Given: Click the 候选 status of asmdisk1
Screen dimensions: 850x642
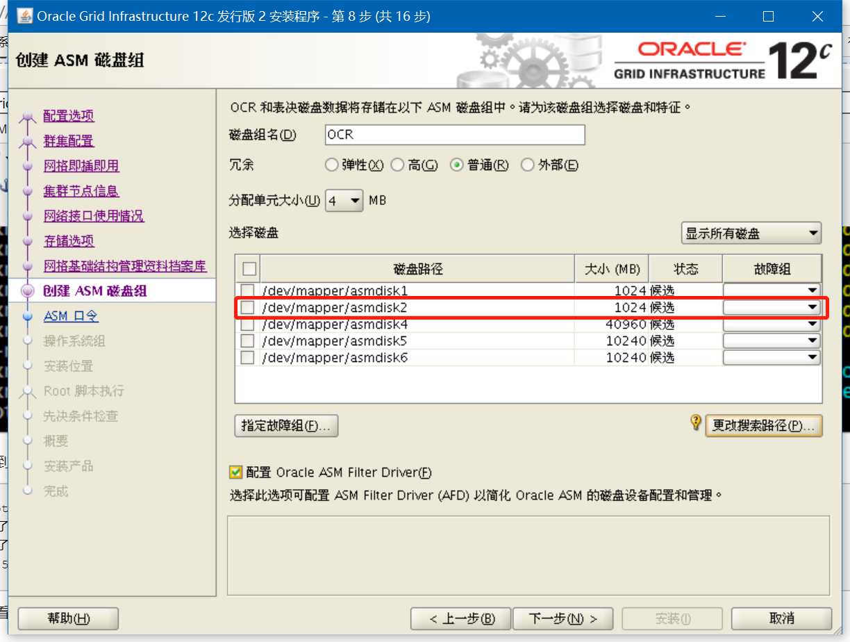Looking at the screenshot, I should [x=662, y=290].
